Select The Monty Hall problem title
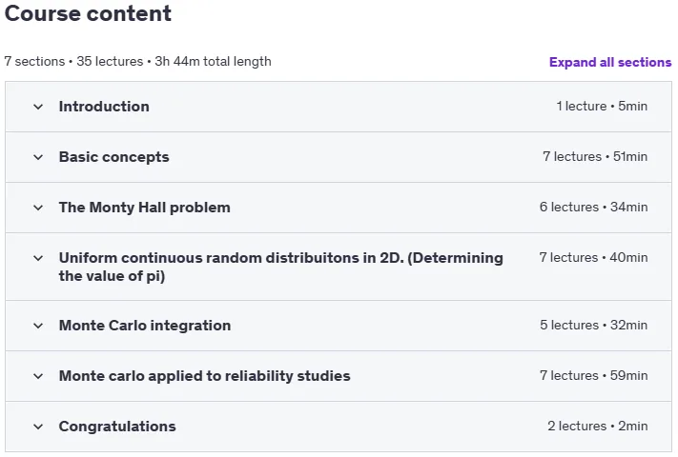This screenshot has width=678, height=457. [x=144, y=208]
